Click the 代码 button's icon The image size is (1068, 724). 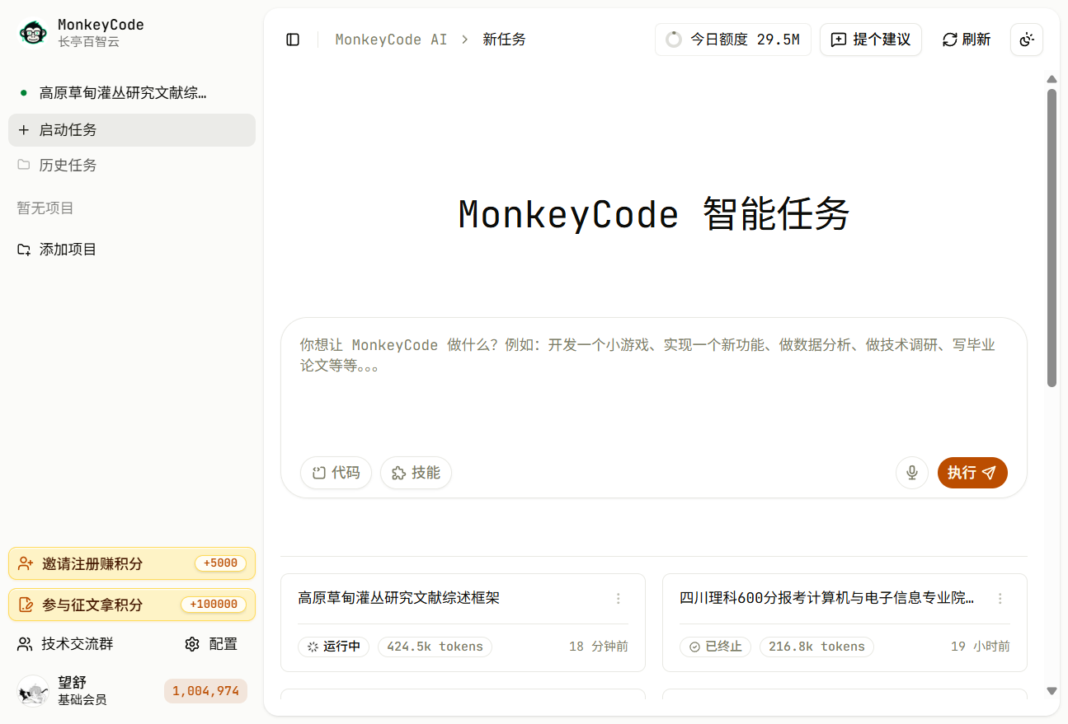[319, 473]
